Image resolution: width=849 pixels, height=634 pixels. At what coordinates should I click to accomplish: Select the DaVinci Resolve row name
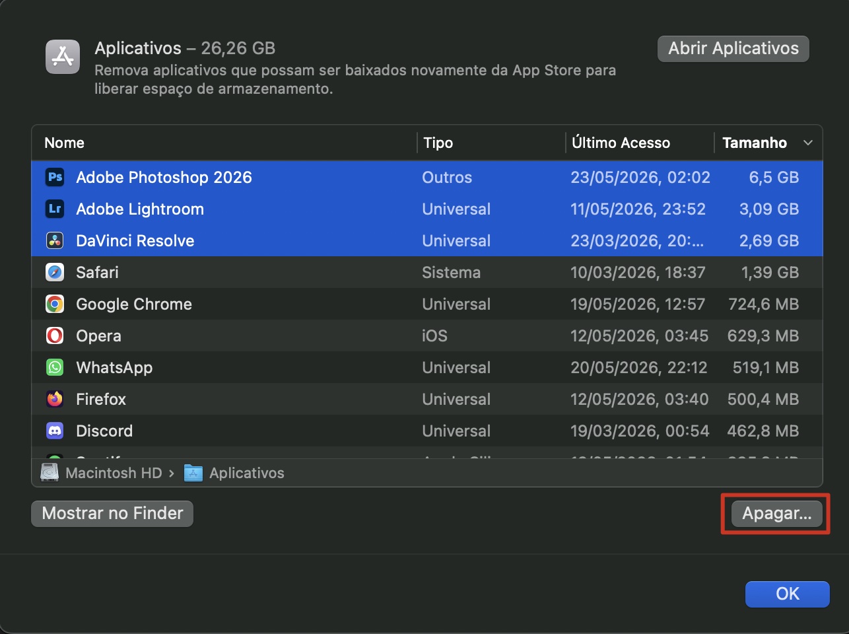135,240
